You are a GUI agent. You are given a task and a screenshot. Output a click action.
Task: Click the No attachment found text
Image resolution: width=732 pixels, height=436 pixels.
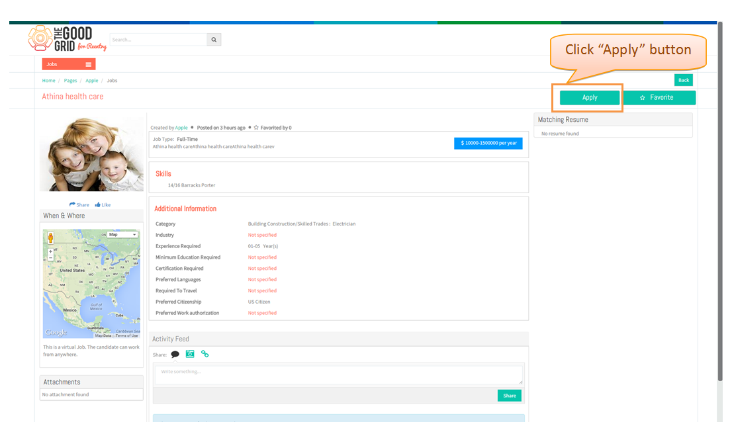coord(66,395)
